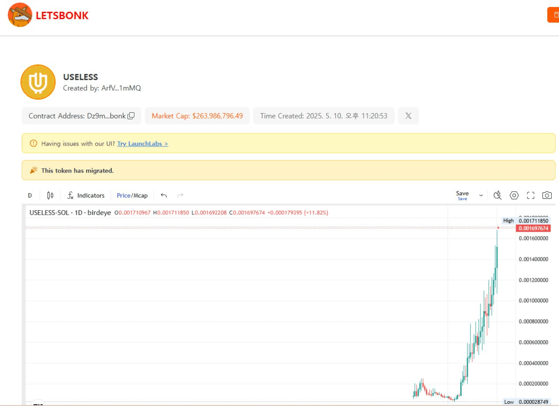Click the USELESS-SOL symbol title
Screen dimensions: 559x406
70,212
